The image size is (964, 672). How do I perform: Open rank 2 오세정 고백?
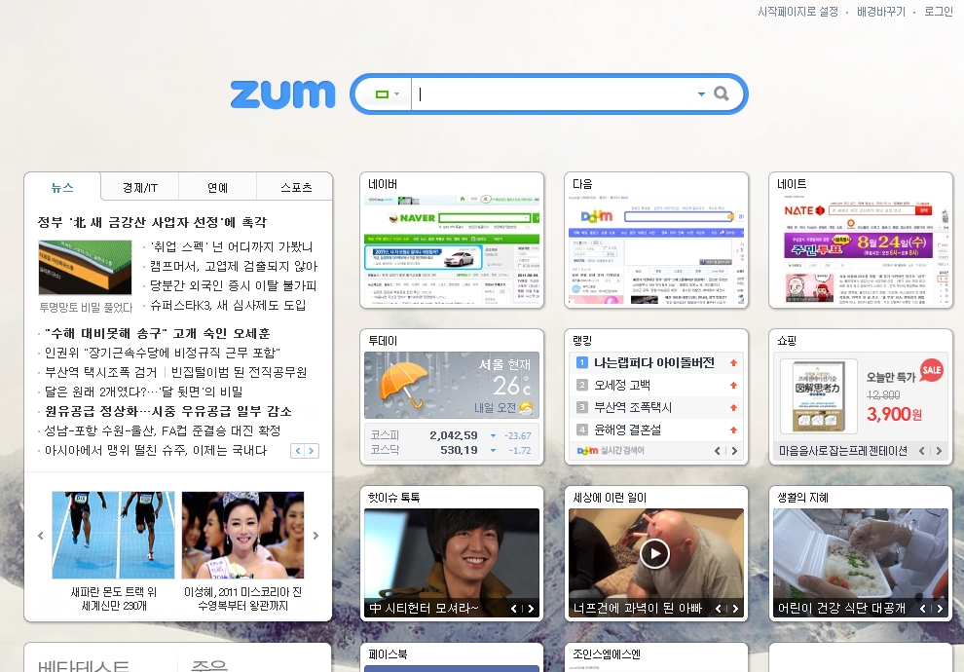click(x=622, y=385)
